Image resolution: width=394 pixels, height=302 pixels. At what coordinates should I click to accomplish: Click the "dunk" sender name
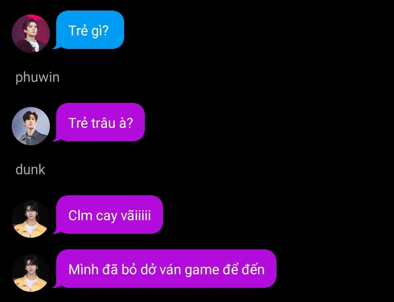pos(30,169)
